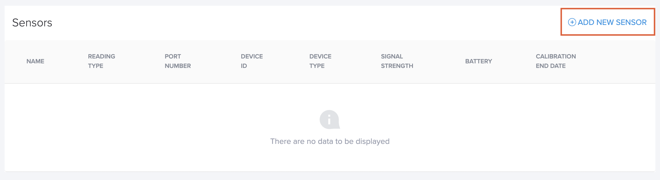Sort by the SIGNAL STRENGTH column header
660x180 pixels.
pyautogui.click(x=397, y=61)
